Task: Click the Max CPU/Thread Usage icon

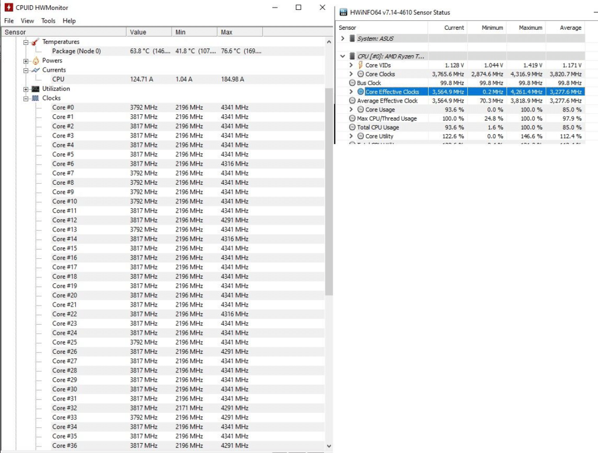Action: tap(352, 118)
